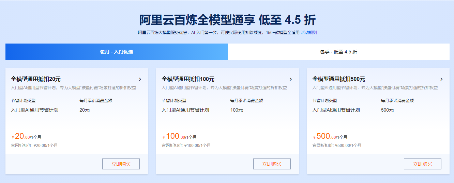The width and height of the screenshot is (454, 183).
Task: Click 立即购买 for the 100元 plan
Action: tap(272, 164)
